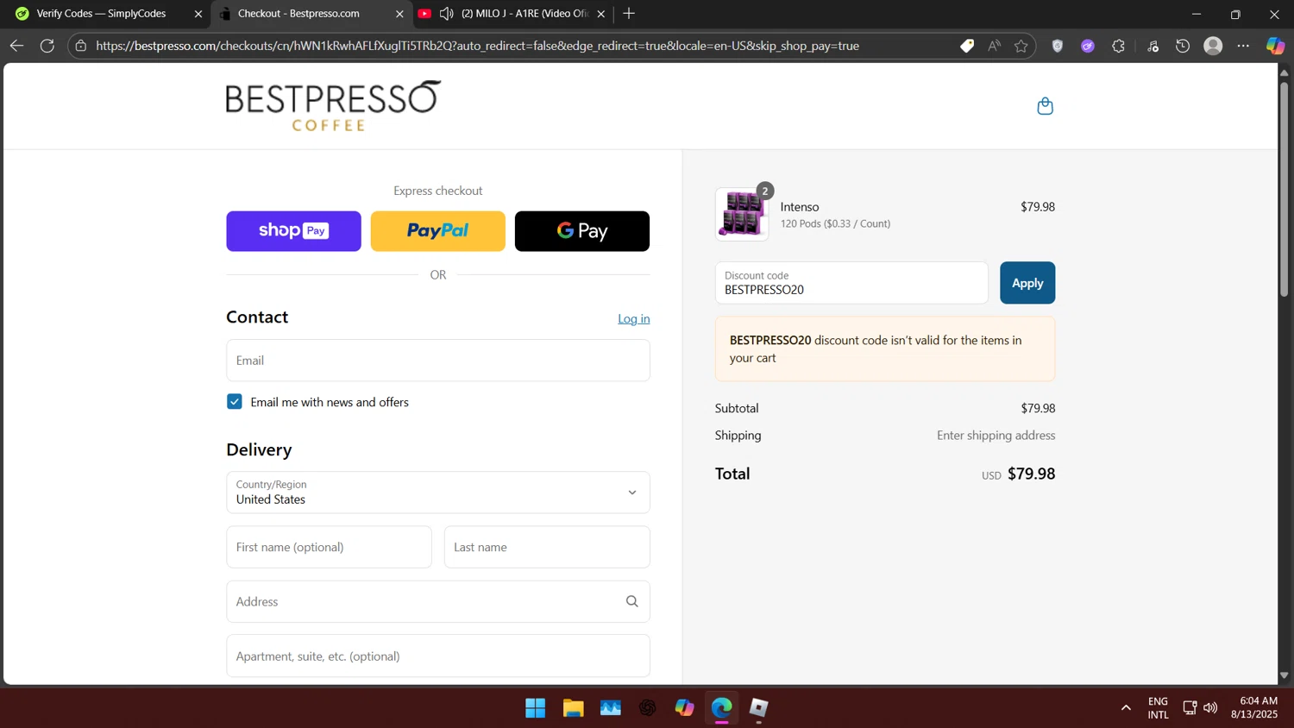The height and width of the screenshot is (728, 1294).
Task: Click the Bestpresso Coffee logo
Action: pos(334,106)
